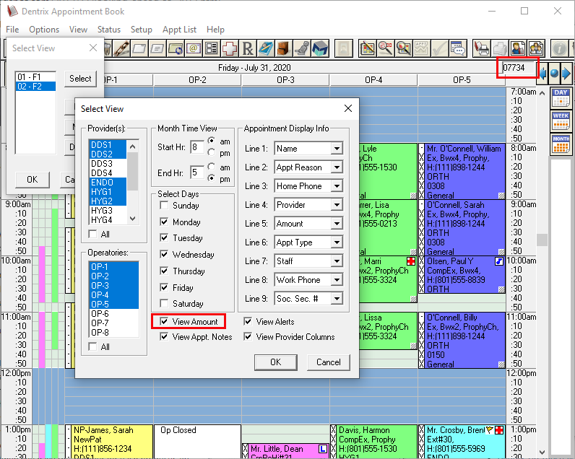This screenshot has width=575, height=459.
Task: Switch to WEEK view icon
Action: coord(561,121)
